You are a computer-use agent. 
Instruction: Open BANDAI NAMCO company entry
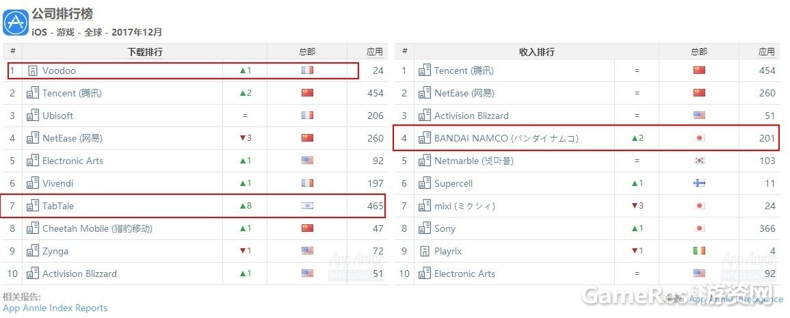[x=506, y=138]
